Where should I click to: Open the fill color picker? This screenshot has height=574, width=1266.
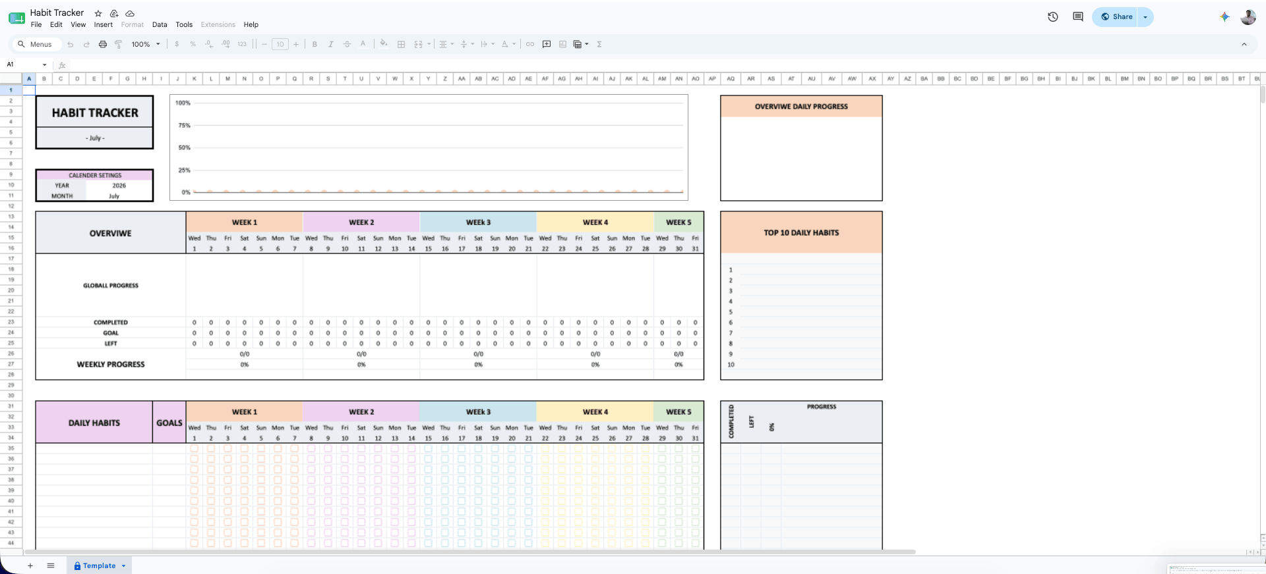pos(384,44)
